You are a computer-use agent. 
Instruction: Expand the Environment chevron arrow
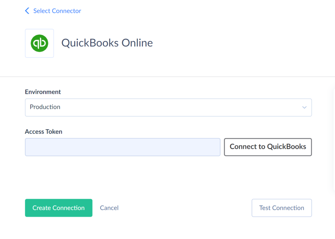(304, 107)
